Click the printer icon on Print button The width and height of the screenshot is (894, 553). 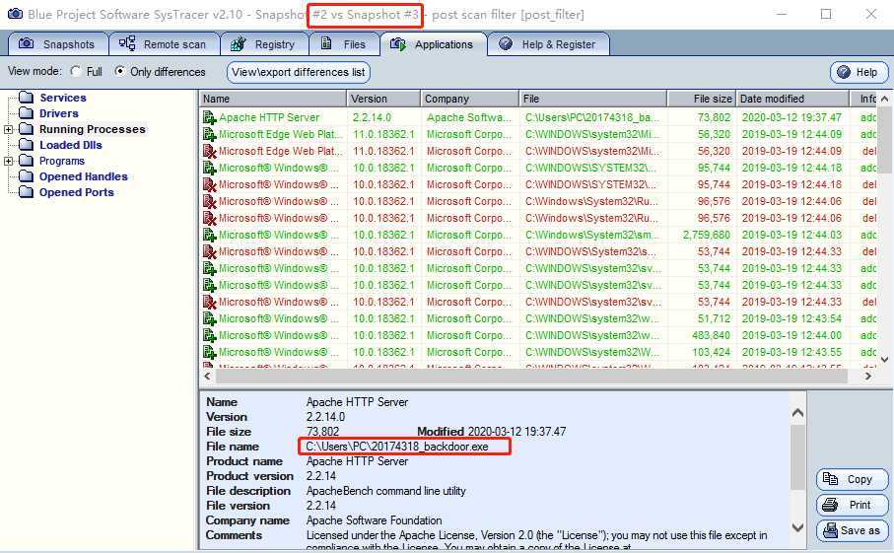[x=831, y=505]
